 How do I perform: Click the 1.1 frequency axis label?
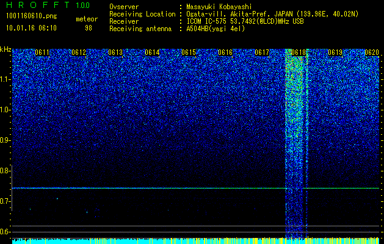(5, 79)
